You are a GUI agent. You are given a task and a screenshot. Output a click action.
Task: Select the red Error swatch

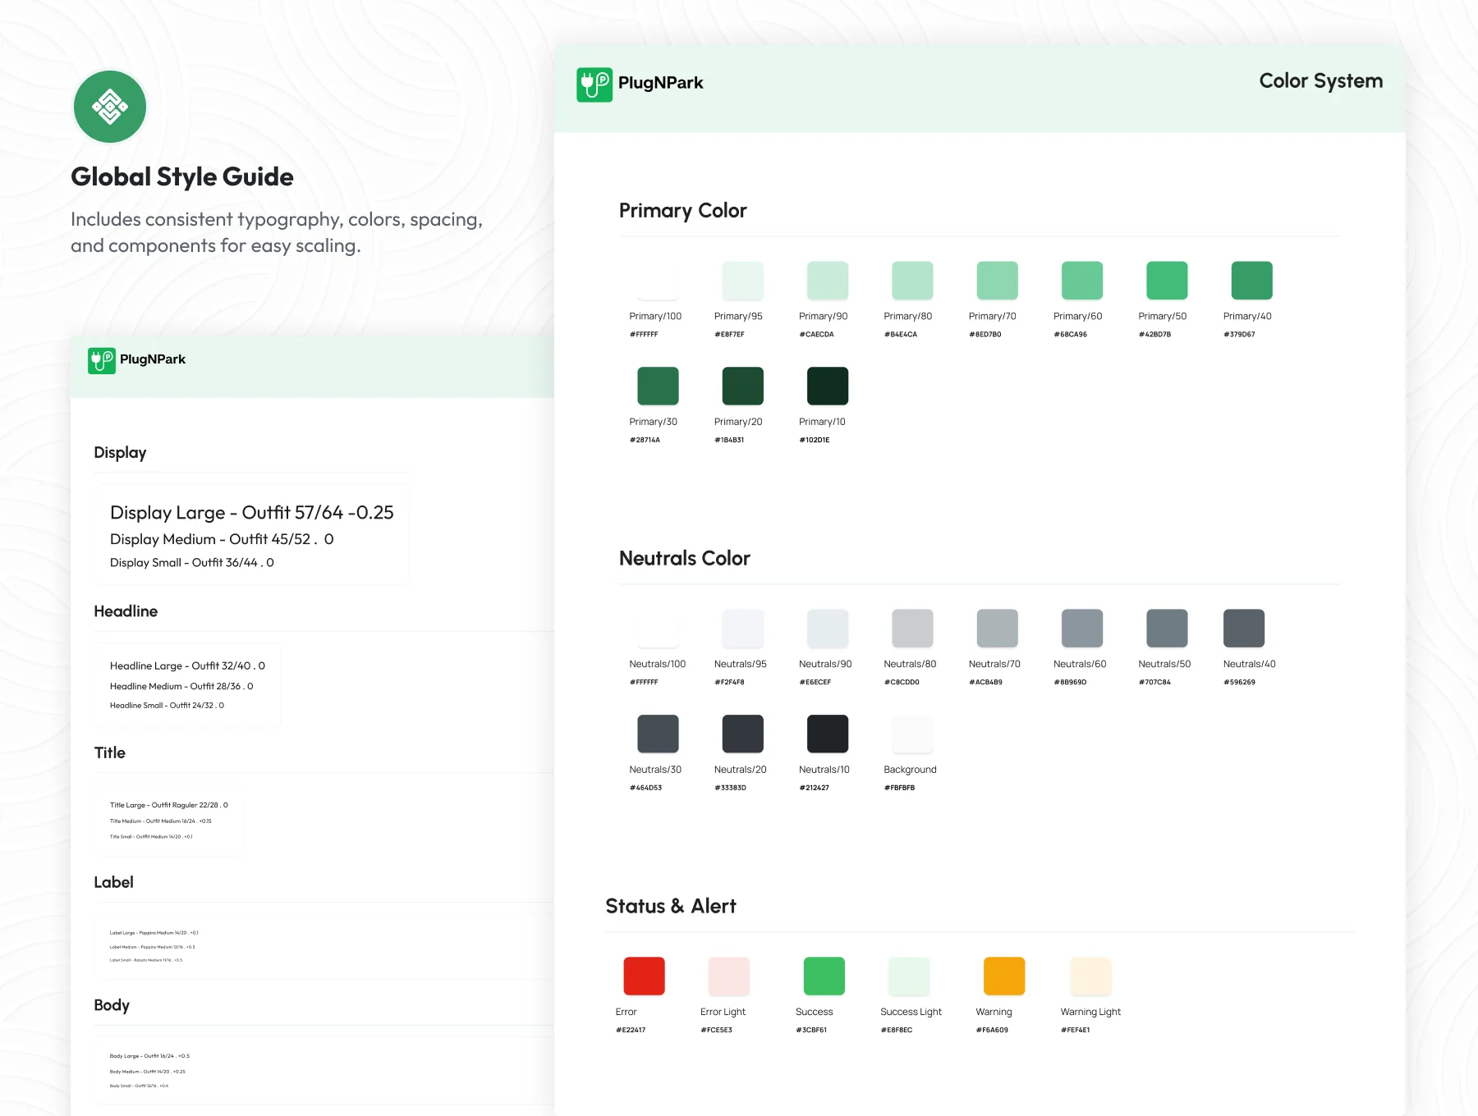(644, 976)
